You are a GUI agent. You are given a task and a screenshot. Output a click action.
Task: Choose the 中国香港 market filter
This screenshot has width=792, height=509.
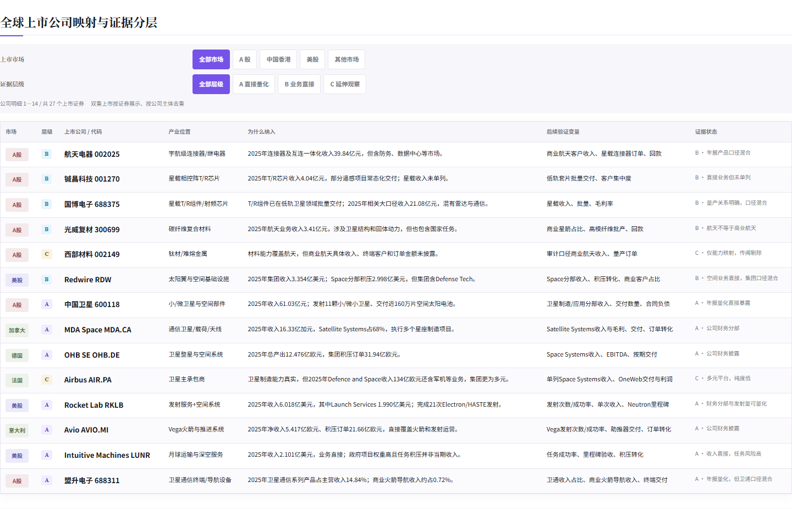tap(278, 59)
